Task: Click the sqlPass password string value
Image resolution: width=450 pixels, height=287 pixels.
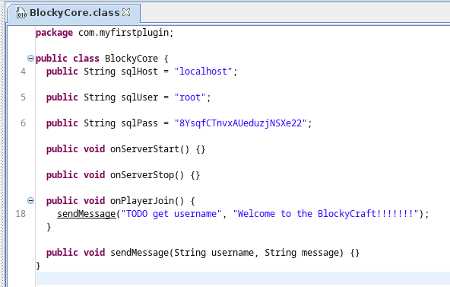Action: tap(240, 123)
